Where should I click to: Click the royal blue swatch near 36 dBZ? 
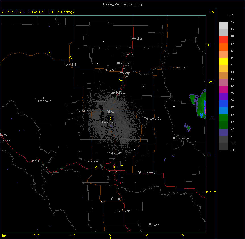pyautogui.click(x=223, y=104)
